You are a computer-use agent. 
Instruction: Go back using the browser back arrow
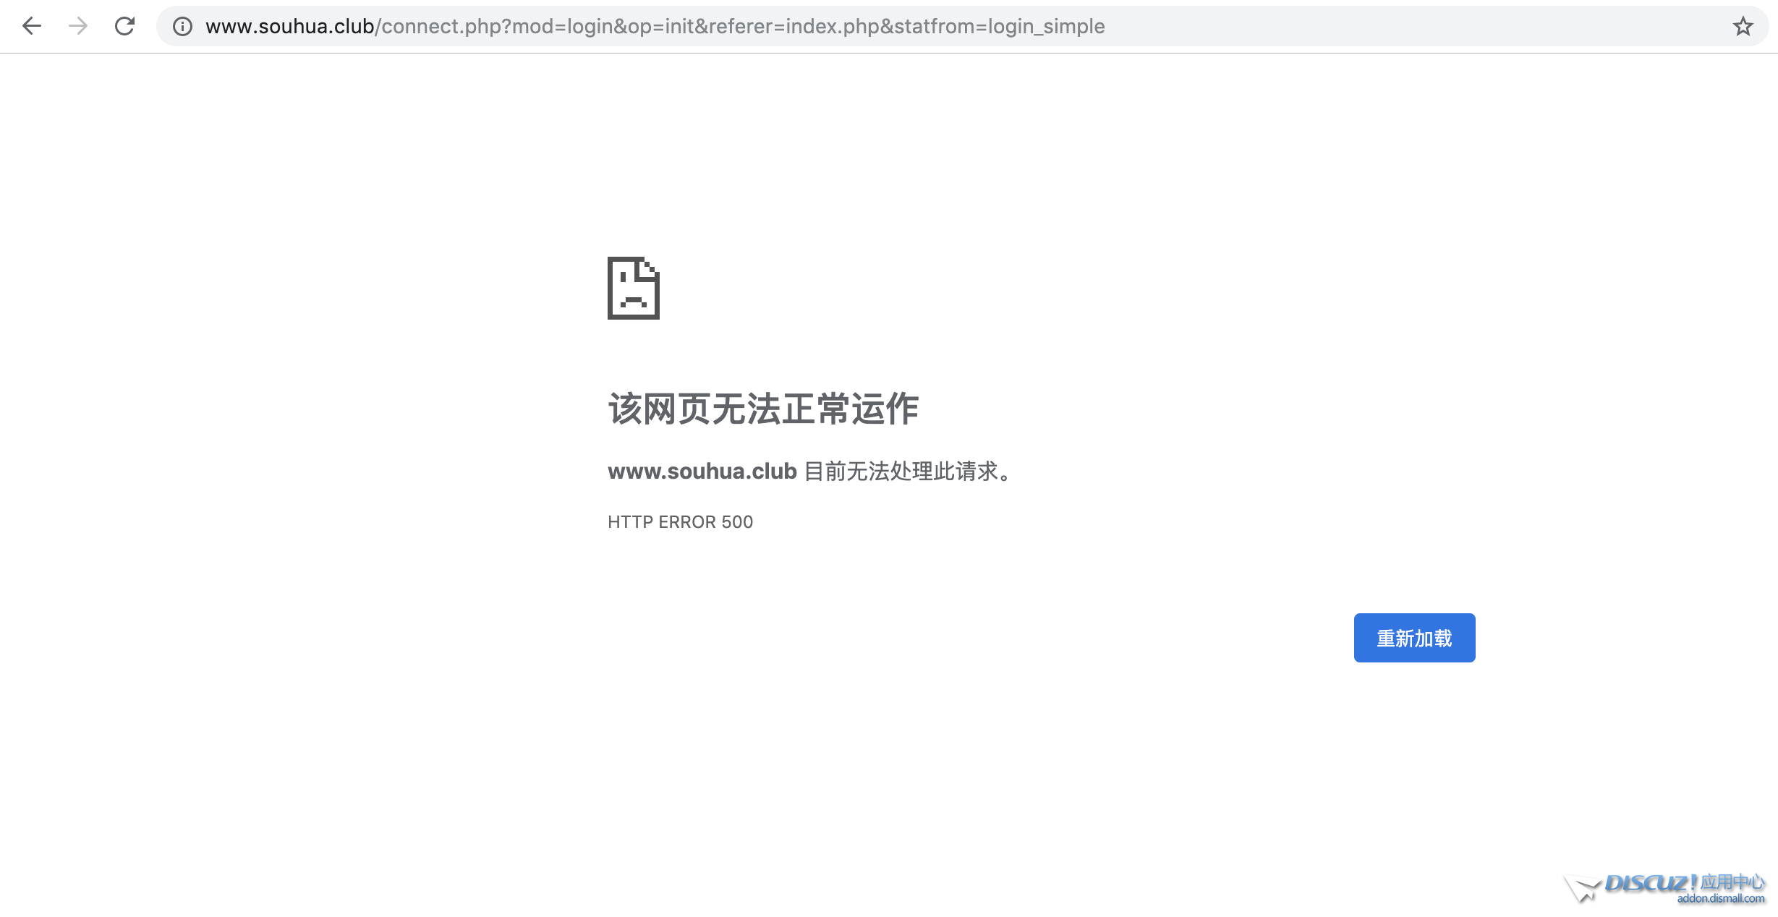click(x=32, y=27)
